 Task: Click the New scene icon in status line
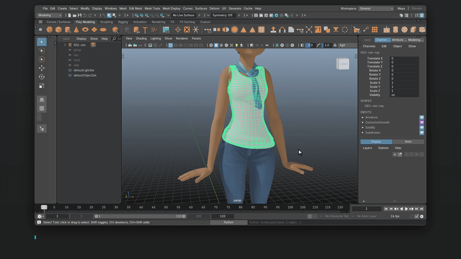pyautogui.click(x=69, y=15)
